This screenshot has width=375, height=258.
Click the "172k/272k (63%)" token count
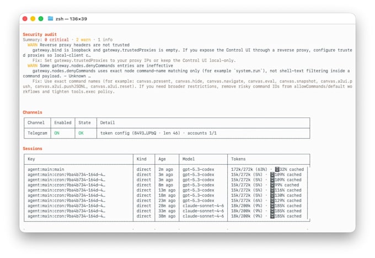(249, 169)
